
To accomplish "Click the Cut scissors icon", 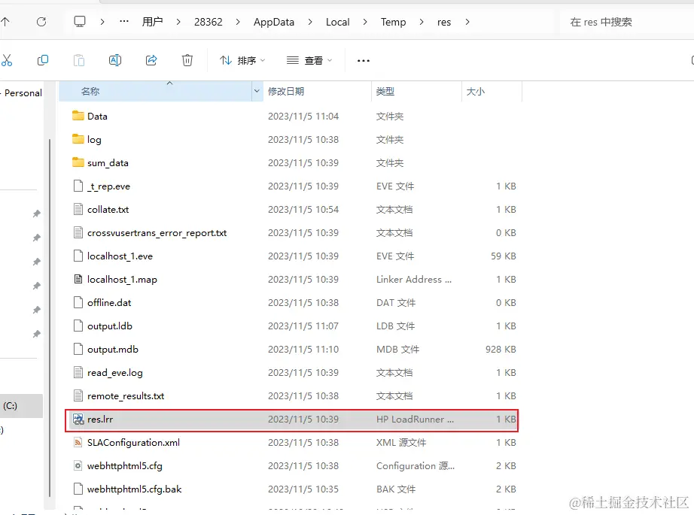I will coord(7,60).
